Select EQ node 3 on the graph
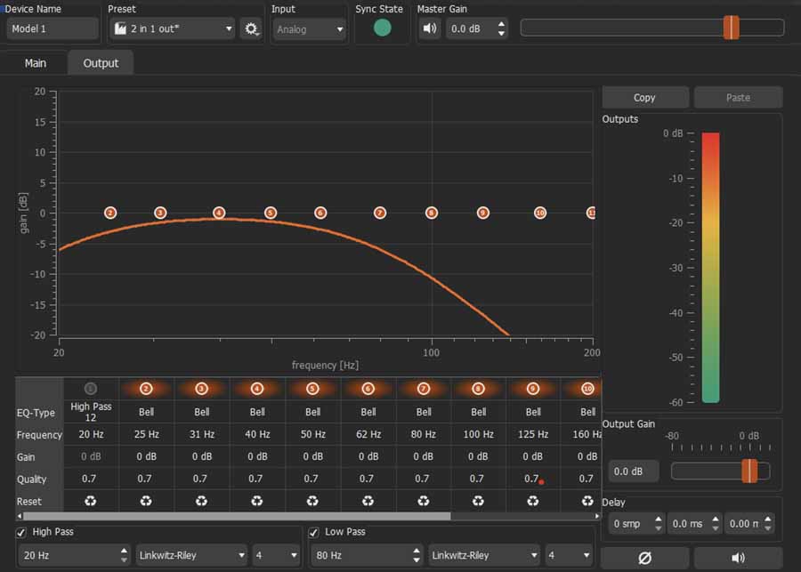The width and height of the screenshot is (801, 572). (160, 213)
